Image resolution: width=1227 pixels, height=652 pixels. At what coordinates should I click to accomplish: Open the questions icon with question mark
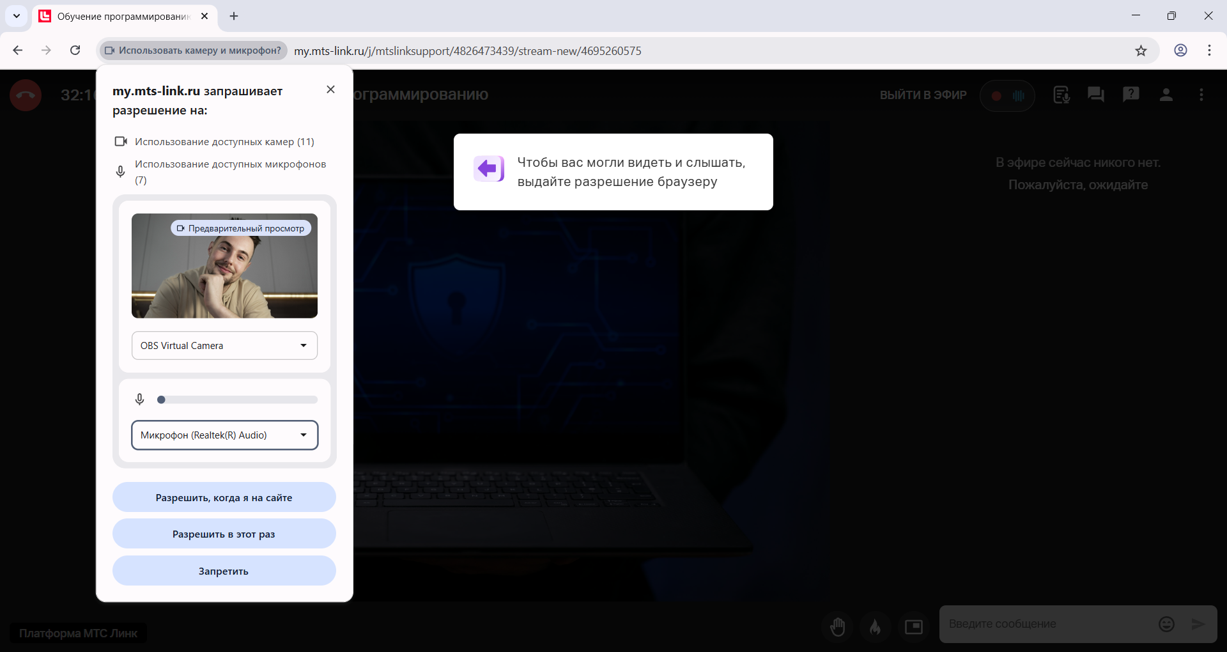1131,95
